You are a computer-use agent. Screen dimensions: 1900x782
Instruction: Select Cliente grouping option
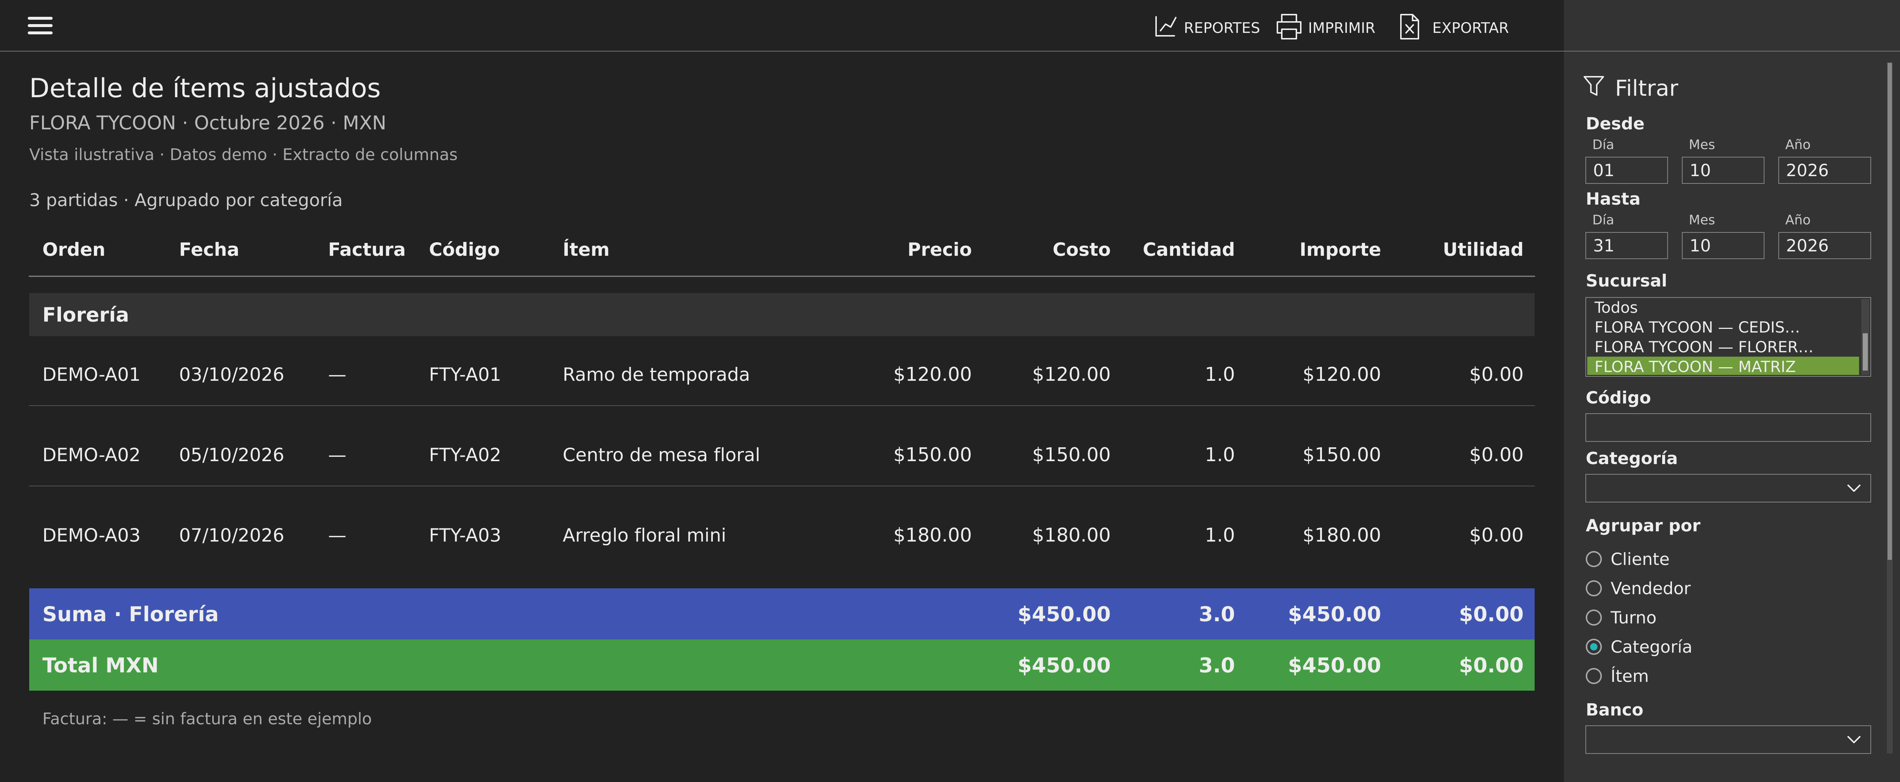[x=1593, y=559]
